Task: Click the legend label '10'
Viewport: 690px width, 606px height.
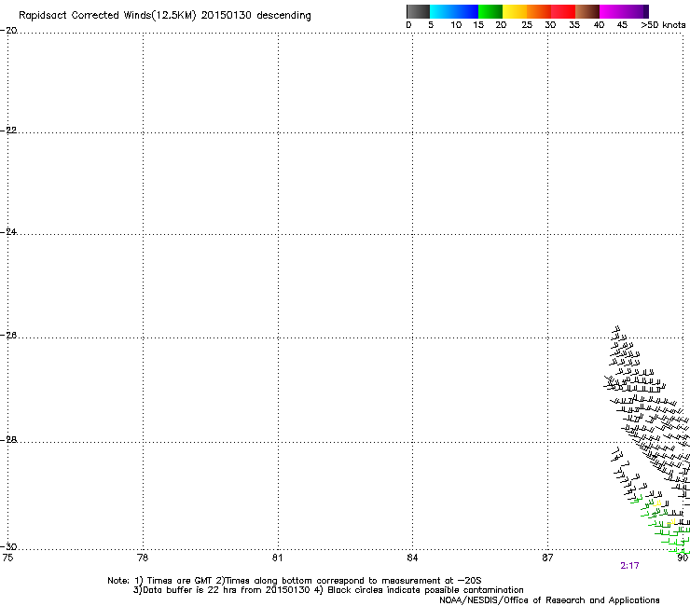Action: pos(456,25)
